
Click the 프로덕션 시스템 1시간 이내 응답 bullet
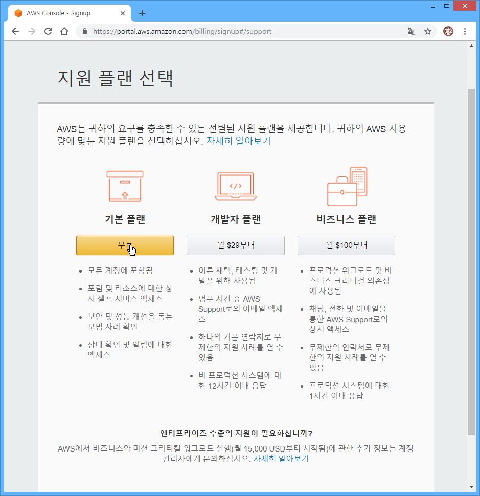pyautogui.click(x=350, y=391)
